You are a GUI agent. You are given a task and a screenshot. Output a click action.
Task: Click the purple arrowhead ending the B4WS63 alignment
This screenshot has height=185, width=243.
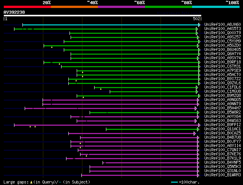[x=196, y=121]
